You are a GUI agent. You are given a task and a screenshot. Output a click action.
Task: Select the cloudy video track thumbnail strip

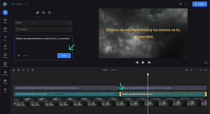point(110,102)
